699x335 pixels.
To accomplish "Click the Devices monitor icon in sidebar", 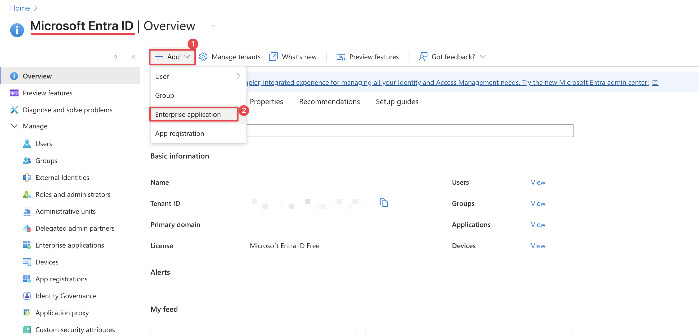I will 26,262.
